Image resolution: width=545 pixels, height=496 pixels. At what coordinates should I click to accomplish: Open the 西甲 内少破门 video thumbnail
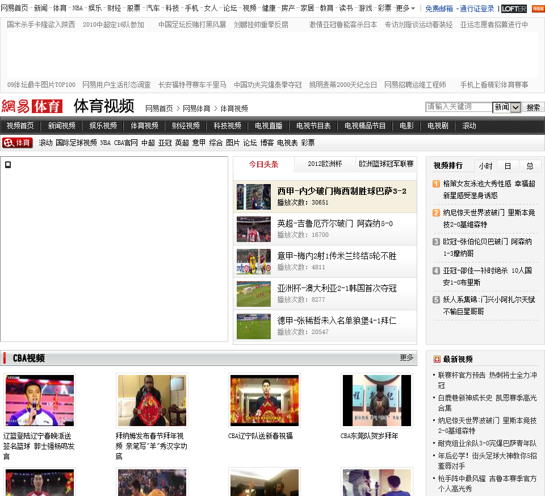coord(254,197)
